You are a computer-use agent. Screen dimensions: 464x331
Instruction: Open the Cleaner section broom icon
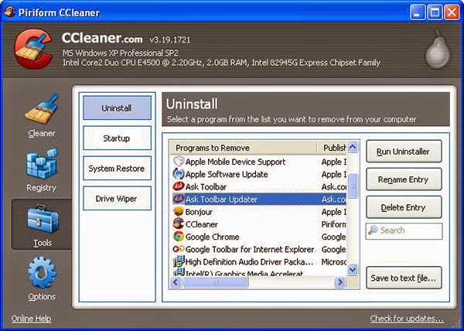(42, 109)
